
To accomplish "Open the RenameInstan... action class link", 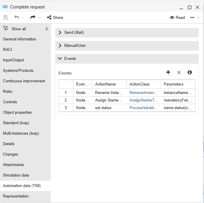I will [143, 92].
